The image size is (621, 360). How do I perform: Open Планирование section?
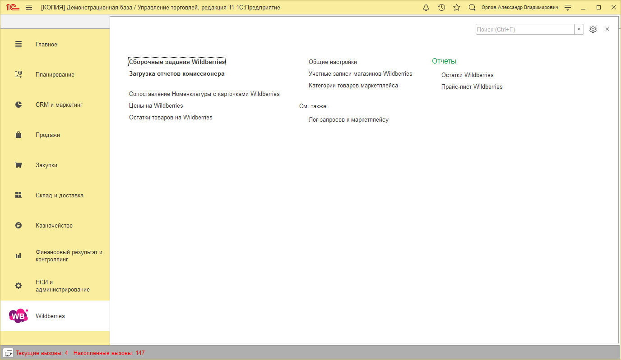coord(55,74)
